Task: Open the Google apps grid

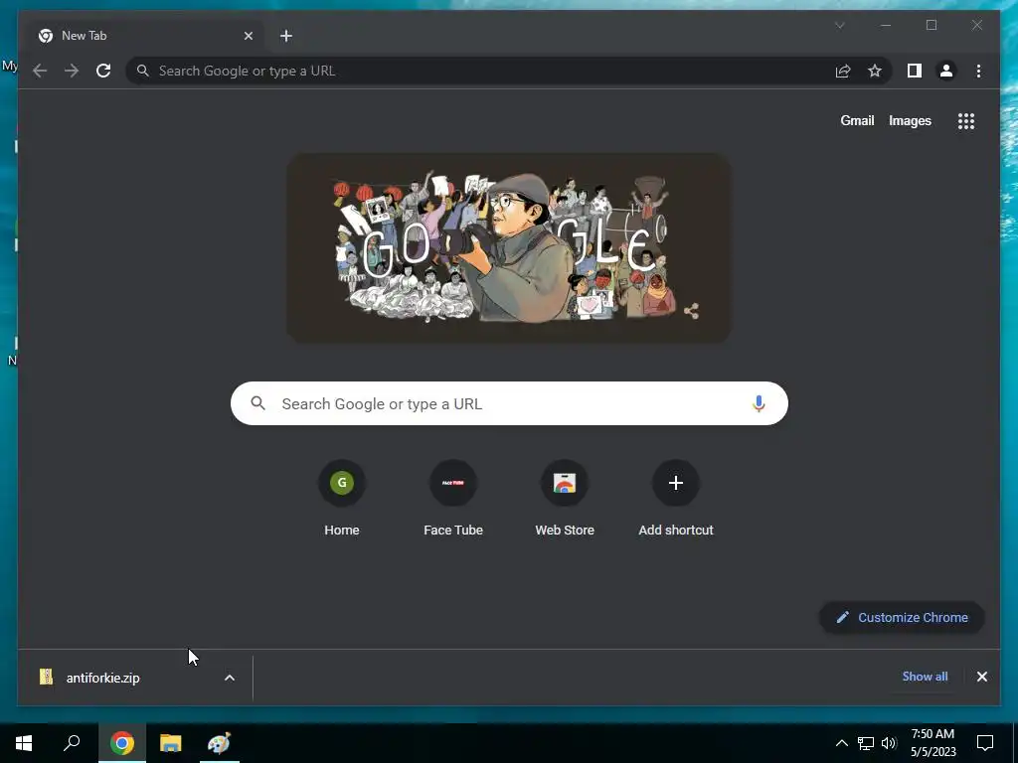Action: 966,121
